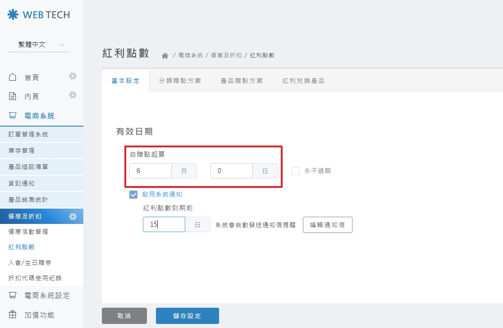Enable the 永不過期 checkbox
The image size is (503, 328).
[x=296, y=171]
